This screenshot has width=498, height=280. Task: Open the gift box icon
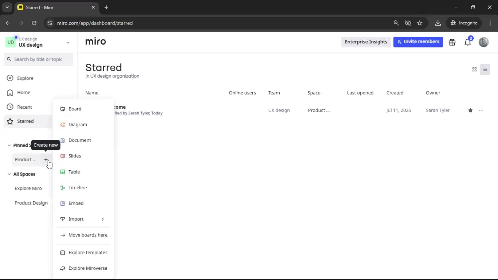pyautogui.click(x=452, y=42)
